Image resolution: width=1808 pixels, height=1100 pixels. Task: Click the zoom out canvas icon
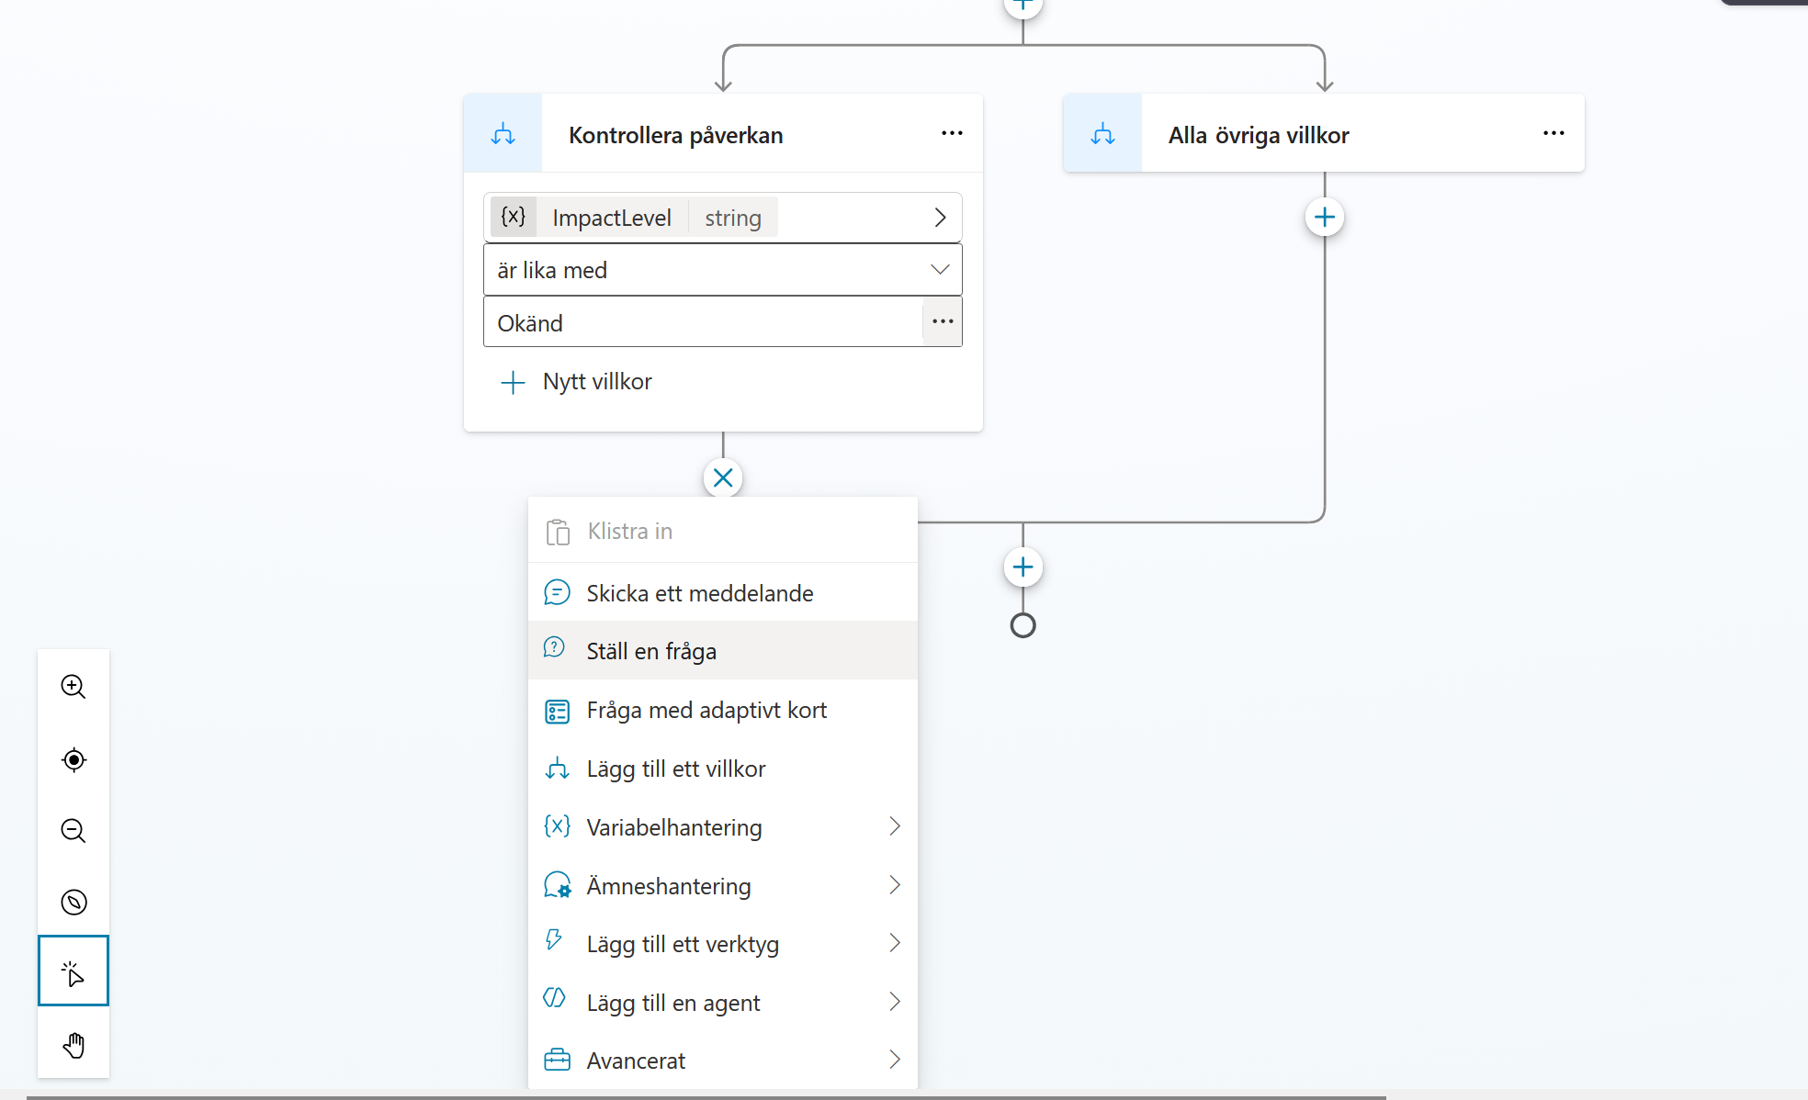click(73, 831)
